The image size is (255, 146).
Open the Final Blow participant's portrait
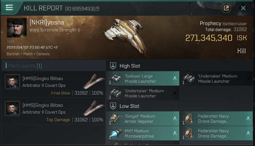(12, 82)
